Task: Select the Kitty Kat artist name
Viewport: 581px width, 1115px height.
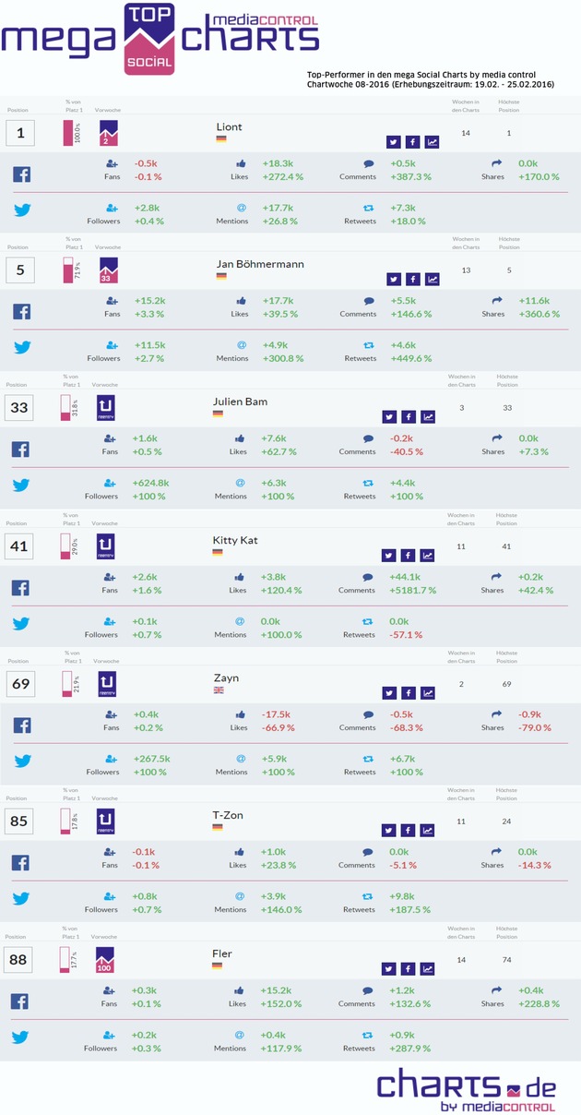Action: tap(235, 539)
